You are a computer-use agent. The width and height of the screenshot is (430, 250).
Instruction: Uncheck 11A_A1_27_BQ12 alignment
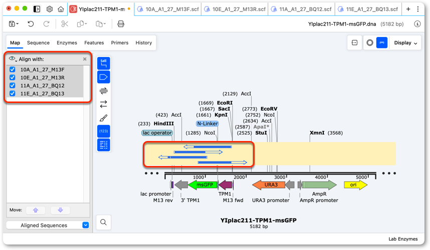pyautogui.click(x=13, y=85)
